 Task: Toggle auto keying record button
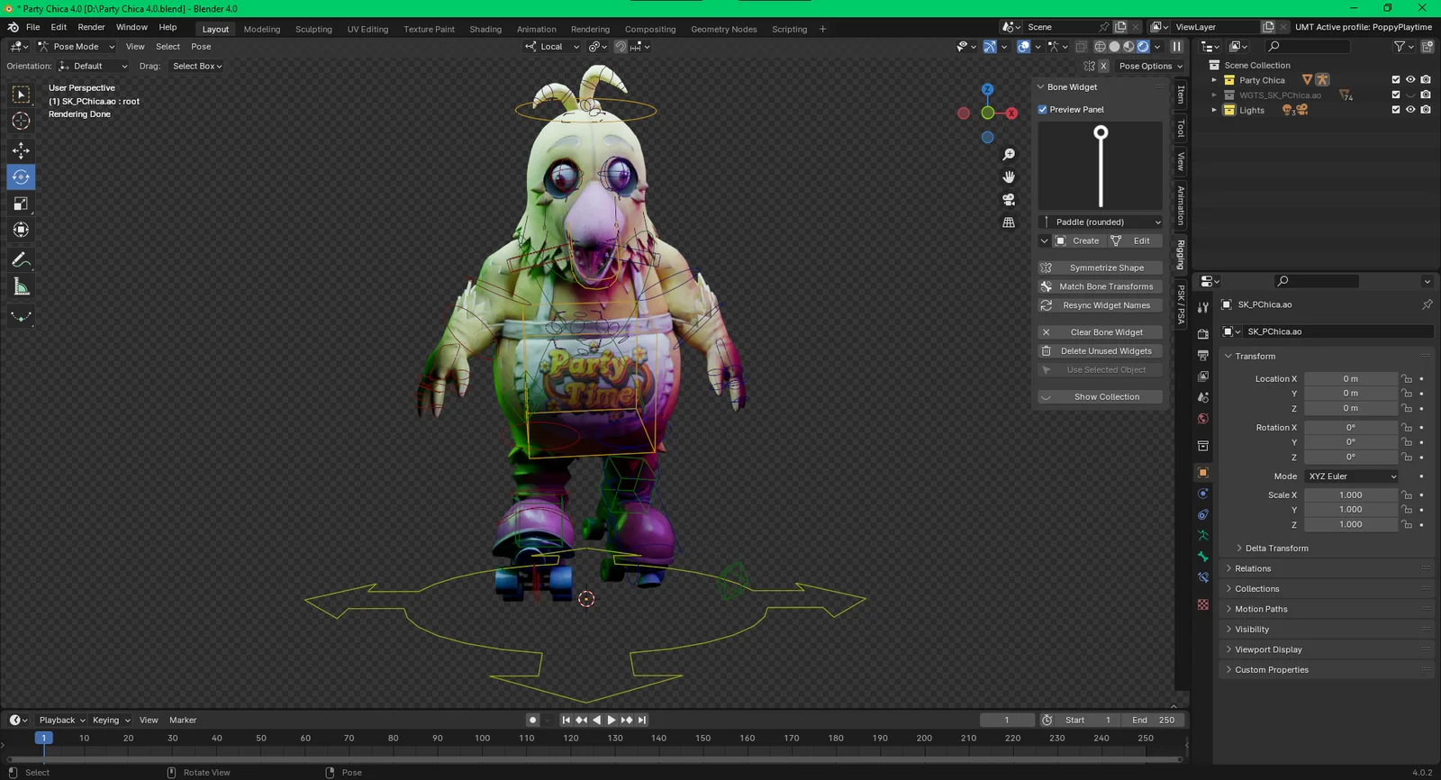tap(532, 720)
